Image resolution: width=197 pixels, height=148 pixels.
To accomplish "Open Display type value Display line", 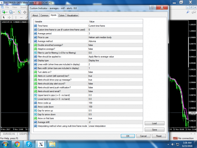I will coord(115,61).
